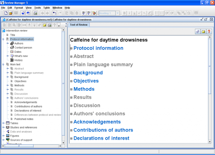Click the Open file folder icon

click(x=11, y=13)
